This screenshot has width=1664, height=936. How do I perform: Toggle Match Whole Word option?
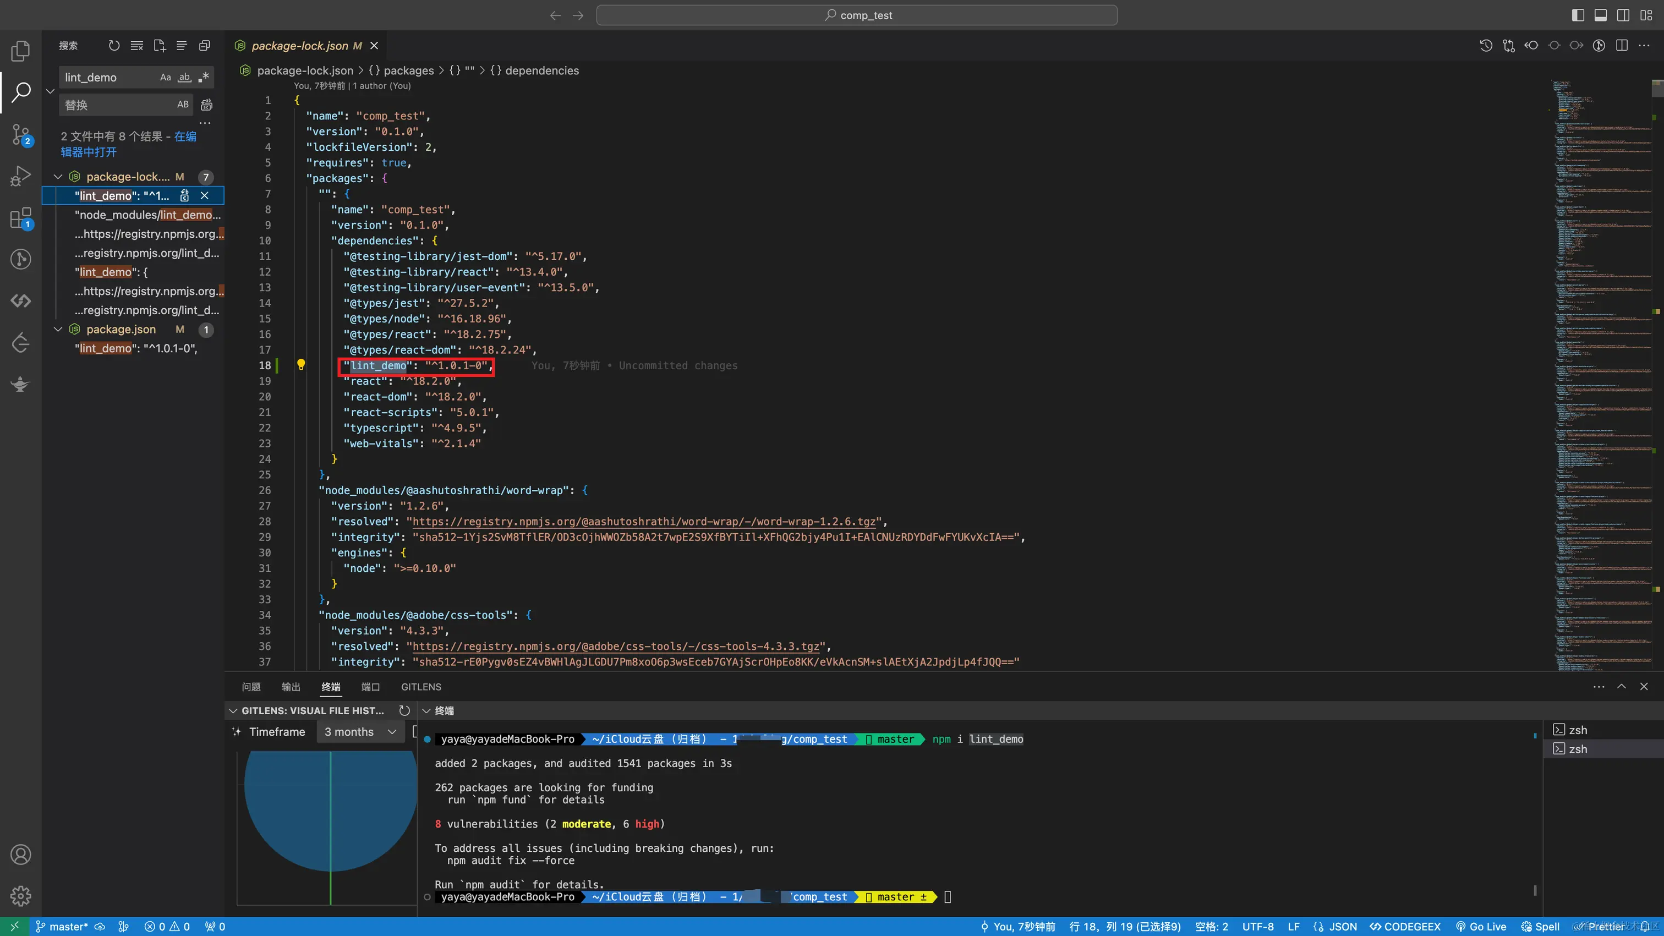[x=185, y=78]
